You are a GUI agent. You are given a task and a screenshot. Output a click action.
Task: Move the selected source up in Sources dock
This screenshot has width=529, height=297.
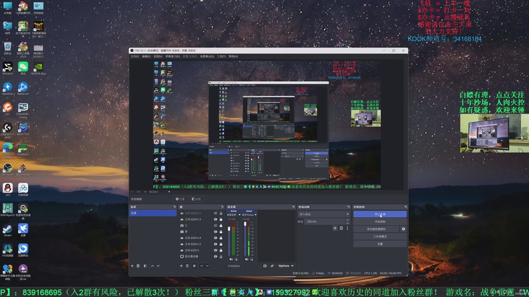[x=202, y=266]
